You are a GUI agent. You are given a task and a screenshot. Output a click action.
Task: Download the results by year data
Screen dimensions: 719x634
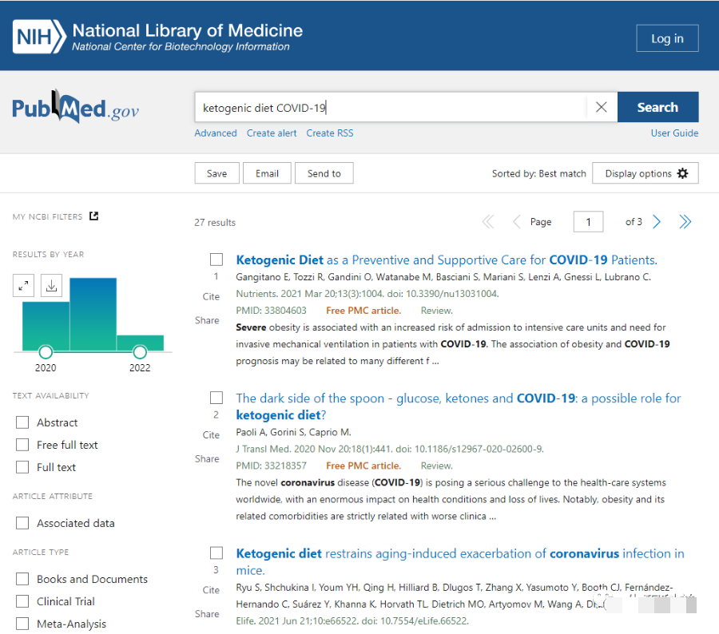(x=51, y=285)
